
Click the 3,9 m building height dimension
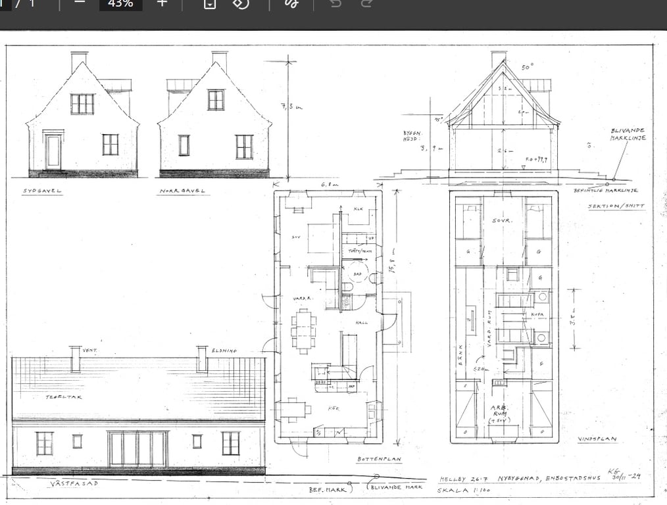point(432,149)
